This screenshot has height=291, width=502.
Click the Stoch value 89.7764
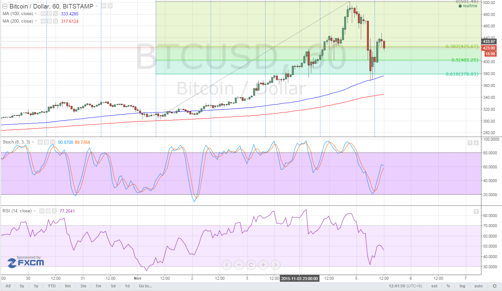click(82, 142)
